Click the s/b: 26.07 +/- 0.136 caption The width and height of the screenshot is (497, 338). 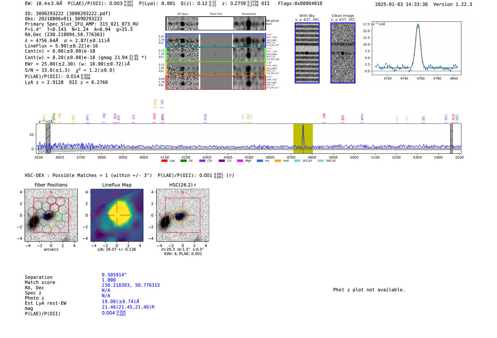click(x=117, y=249)
